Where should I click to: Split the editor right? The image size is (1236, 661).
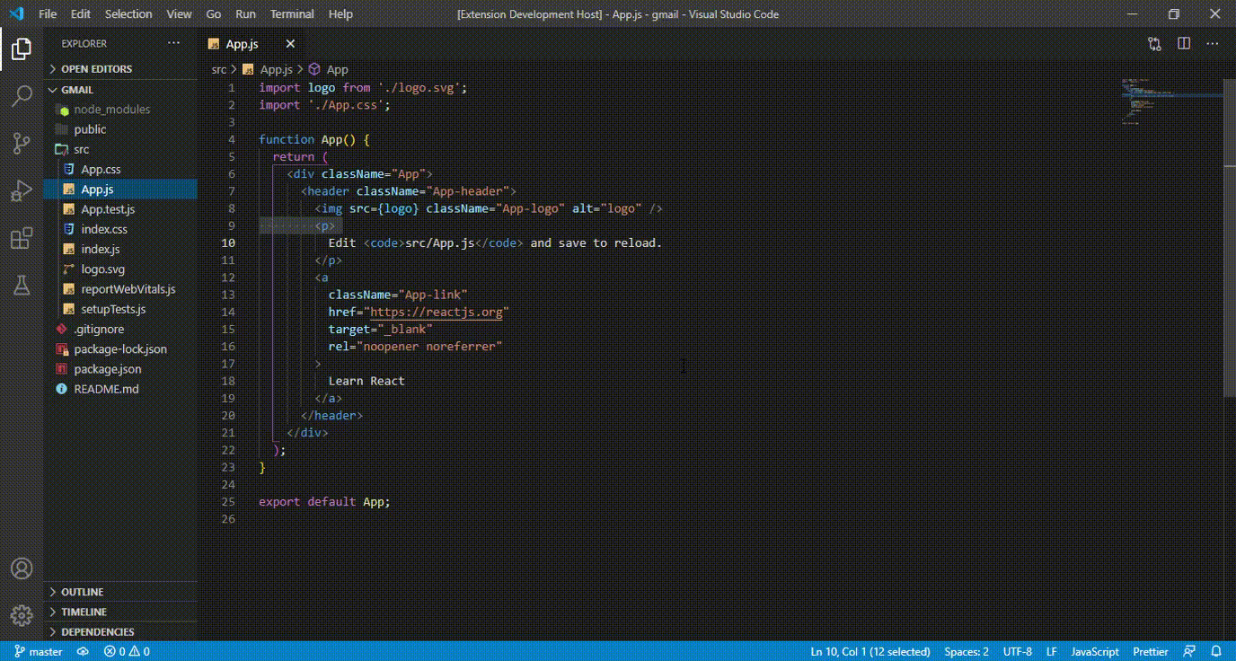tap(1184, 43)
